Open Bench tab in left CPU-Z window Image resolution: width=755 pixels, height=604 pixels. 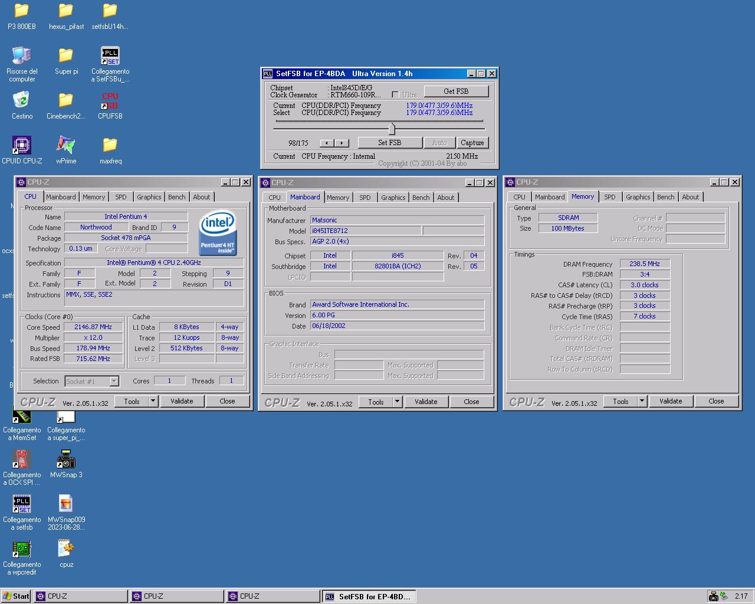(177, 197)
